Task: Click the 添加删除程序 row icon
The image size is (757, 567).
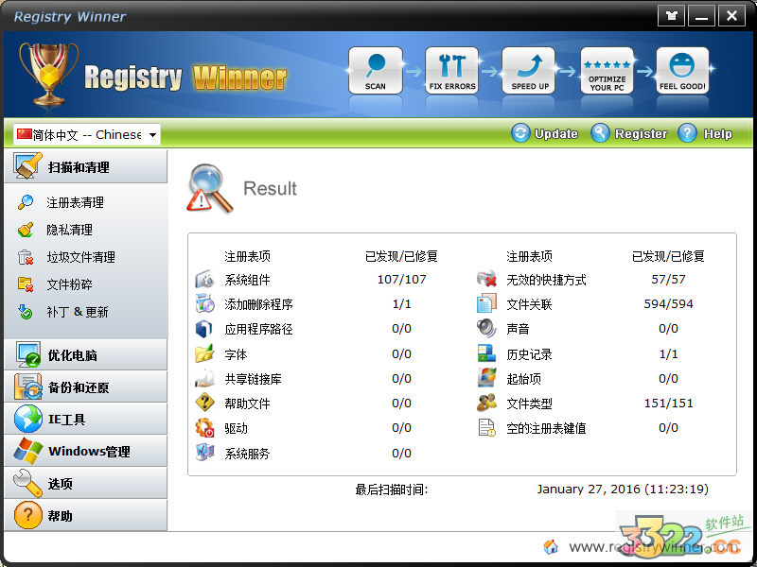Action: click(204, 304)
